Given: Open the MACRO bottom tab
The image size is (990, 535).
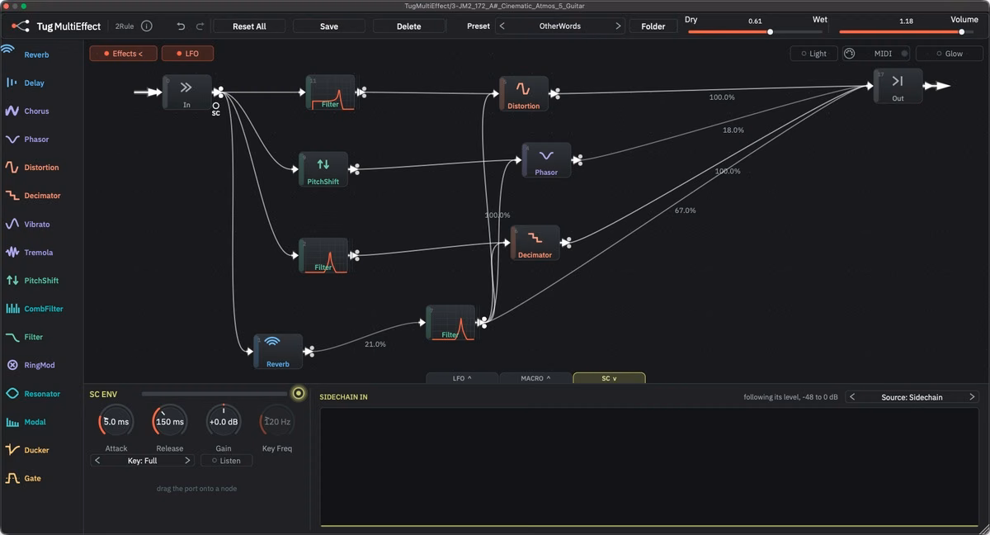Looking at the screenshot, I should [x=535, y=378].
